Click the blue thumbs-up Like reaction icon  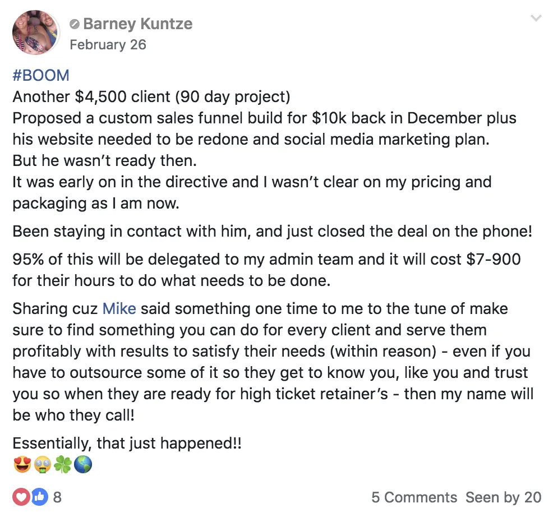39,496
